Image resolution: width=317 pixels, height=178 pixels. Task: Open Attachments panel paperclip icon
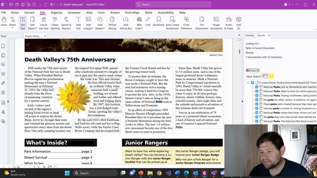point(3,83)
